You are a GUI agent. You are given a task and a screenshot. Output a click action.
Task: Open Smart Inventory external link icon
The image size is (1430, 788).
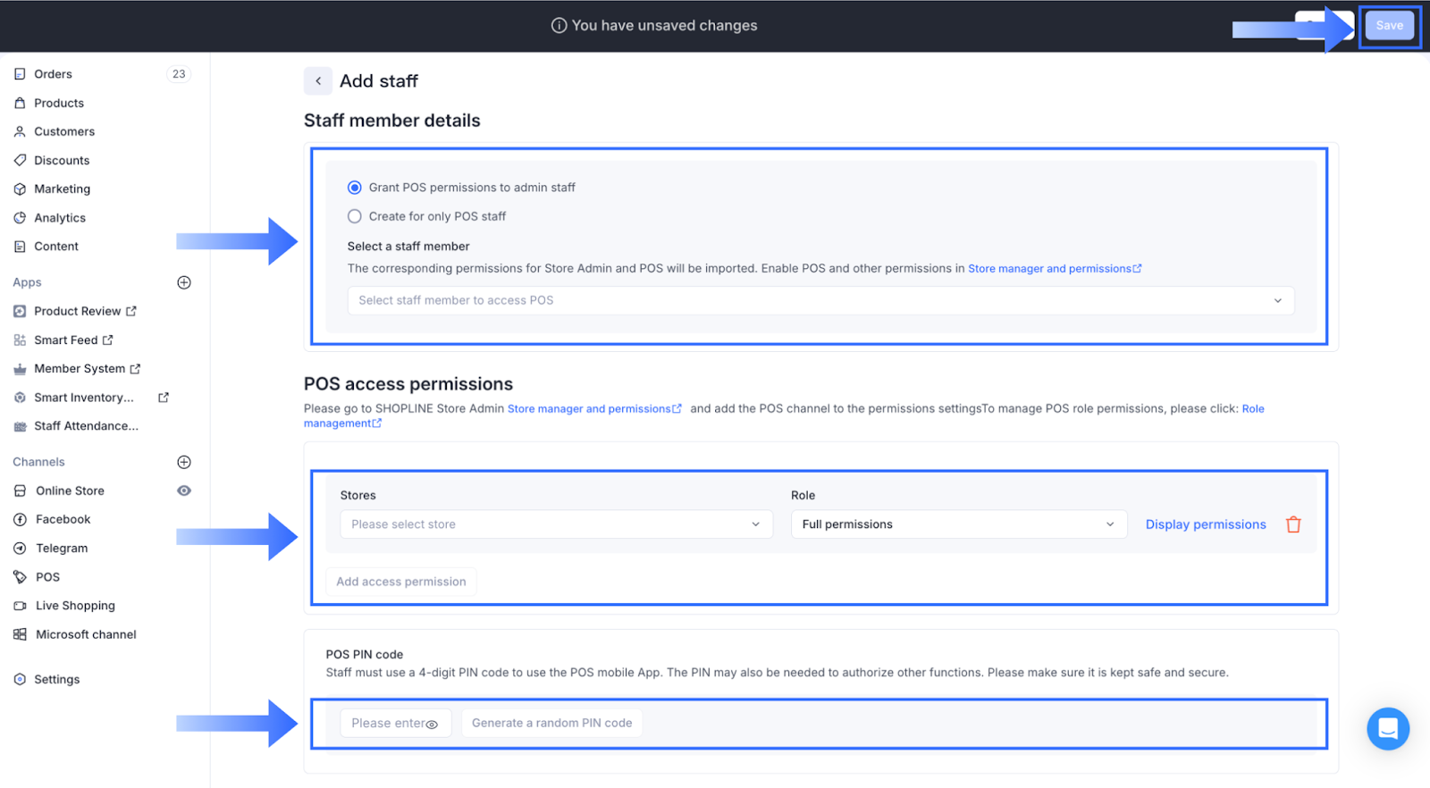pyautogui.click(x=164, y=398)
